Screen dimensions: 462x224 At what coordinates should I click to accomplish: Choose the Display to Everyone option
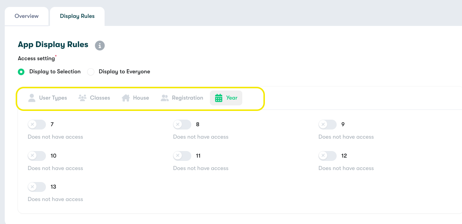coord(91,72)
